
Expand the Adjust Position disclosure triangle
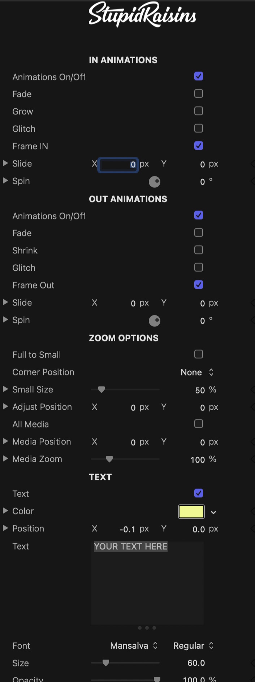point(5,406)
